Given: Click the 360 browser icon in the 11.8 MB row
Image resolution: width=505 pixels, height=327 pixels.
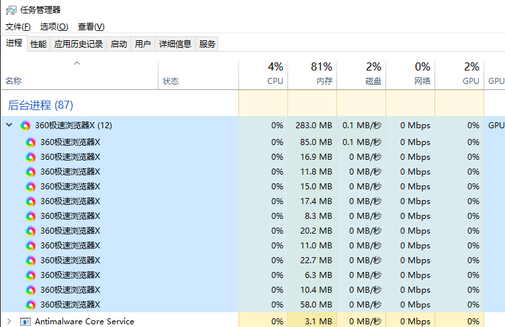Looking at the screenshot, I should (31, 172).
